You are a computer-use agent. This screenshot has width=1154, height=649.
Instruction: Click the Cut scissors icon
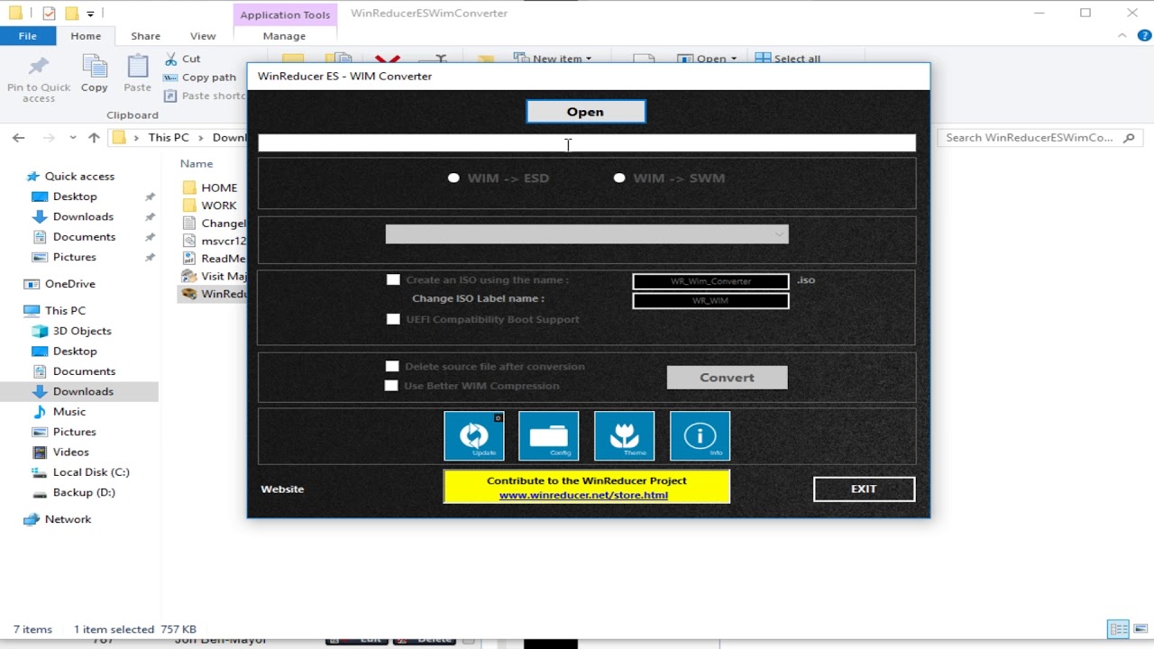click(171, 59)
